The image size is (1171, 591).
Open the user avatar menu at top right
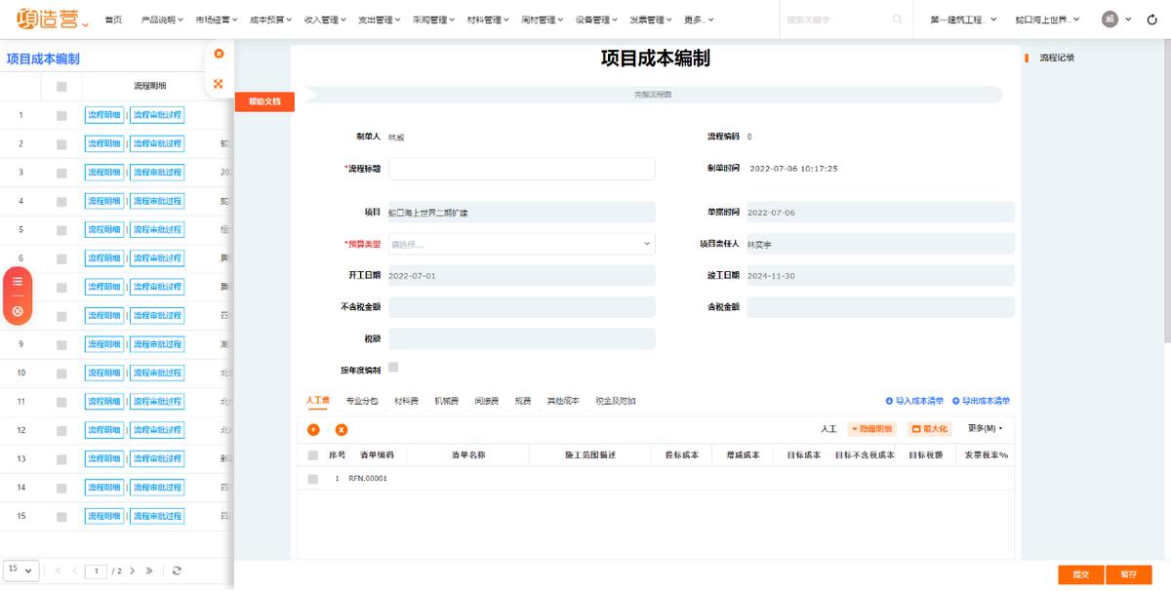point(1109,18)
